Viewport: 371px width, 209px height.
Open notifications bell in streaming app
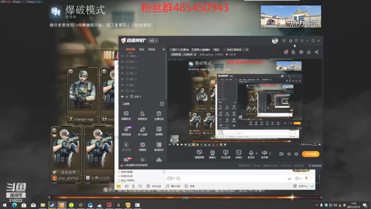pos(308,52)
